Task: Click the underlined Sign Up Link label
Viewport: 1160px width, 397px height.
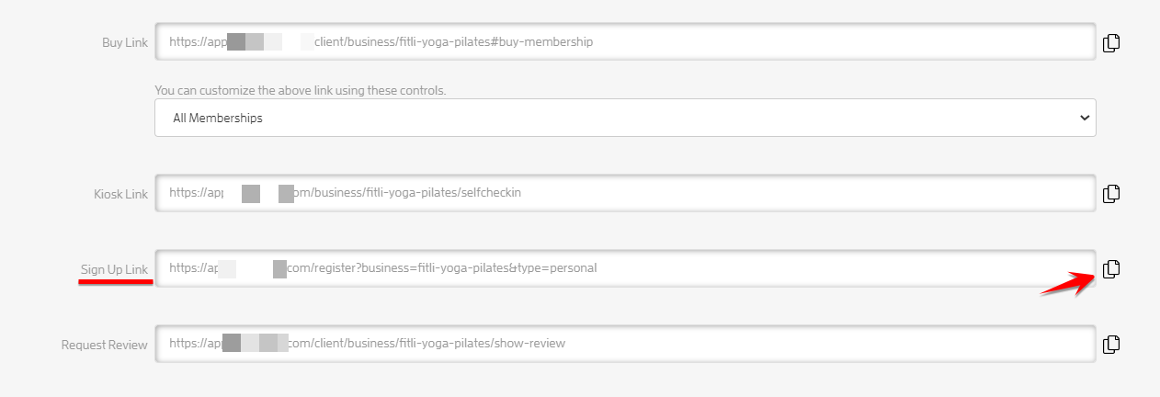Action: (x=114, y=269)
